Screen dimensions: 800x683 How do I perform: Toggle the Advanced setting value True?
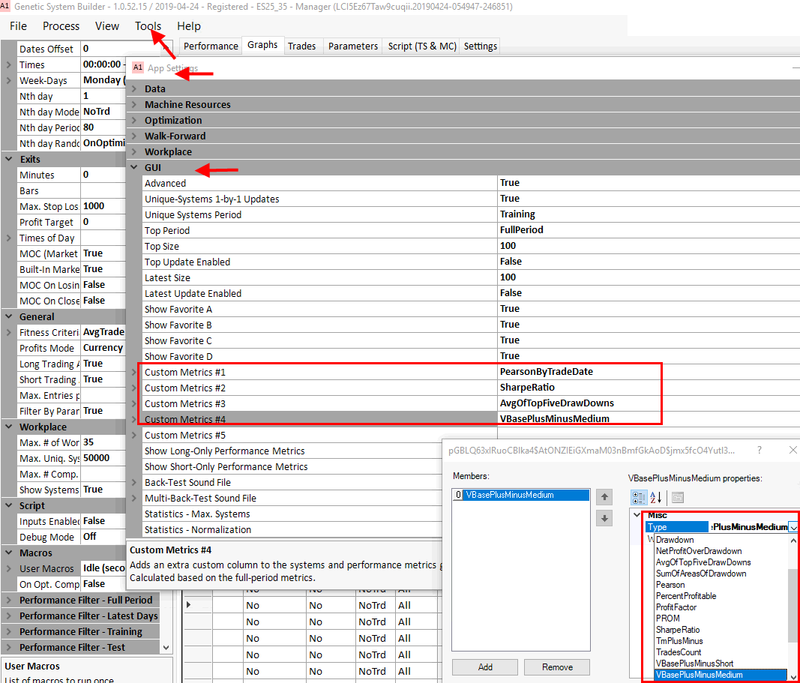pos(510,183)
